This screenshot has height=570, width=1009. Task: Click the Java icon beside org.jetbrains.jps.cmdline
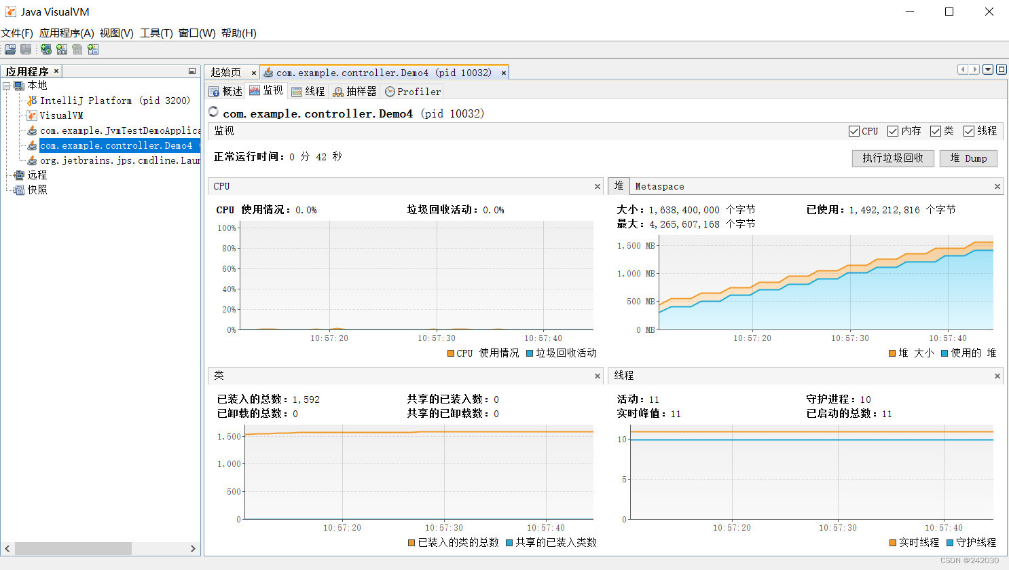pyautogui.click(x=32, y=160)
